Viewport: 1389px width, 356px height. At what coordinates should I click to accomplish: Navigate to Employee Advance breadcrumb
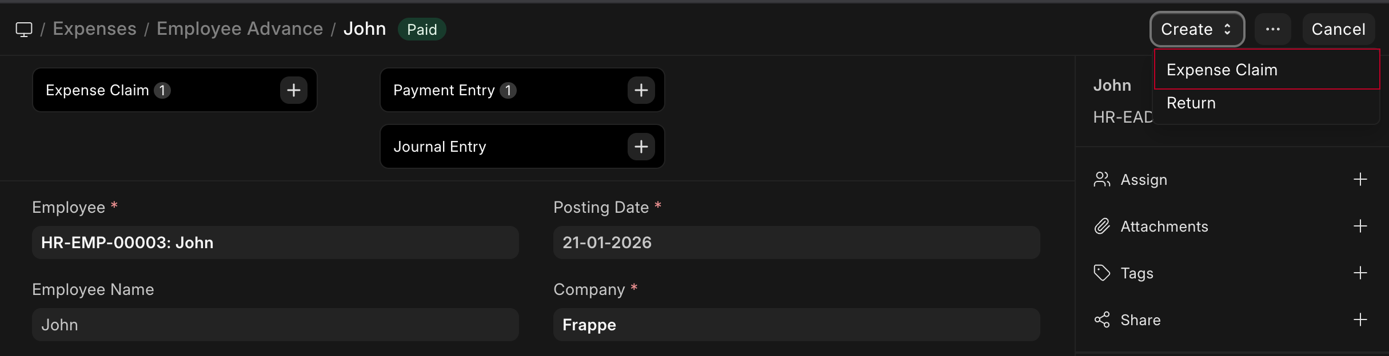coord(240,29)
